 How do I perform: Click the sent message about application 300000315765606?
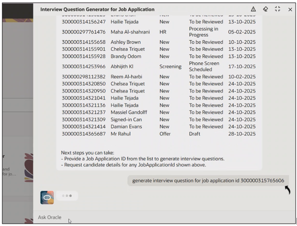tap(208, 180)
